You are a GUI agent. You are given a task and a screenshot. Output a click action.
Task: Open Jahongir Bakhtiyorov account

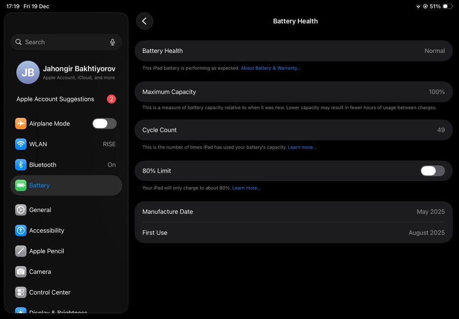[x=66, y=72]
